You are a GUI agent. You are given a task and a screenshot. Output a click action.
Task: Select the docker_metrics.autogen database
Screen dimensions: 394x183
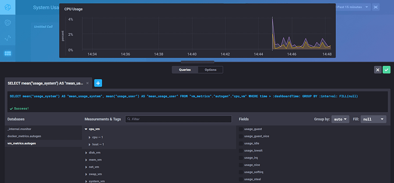coord(25,136)
